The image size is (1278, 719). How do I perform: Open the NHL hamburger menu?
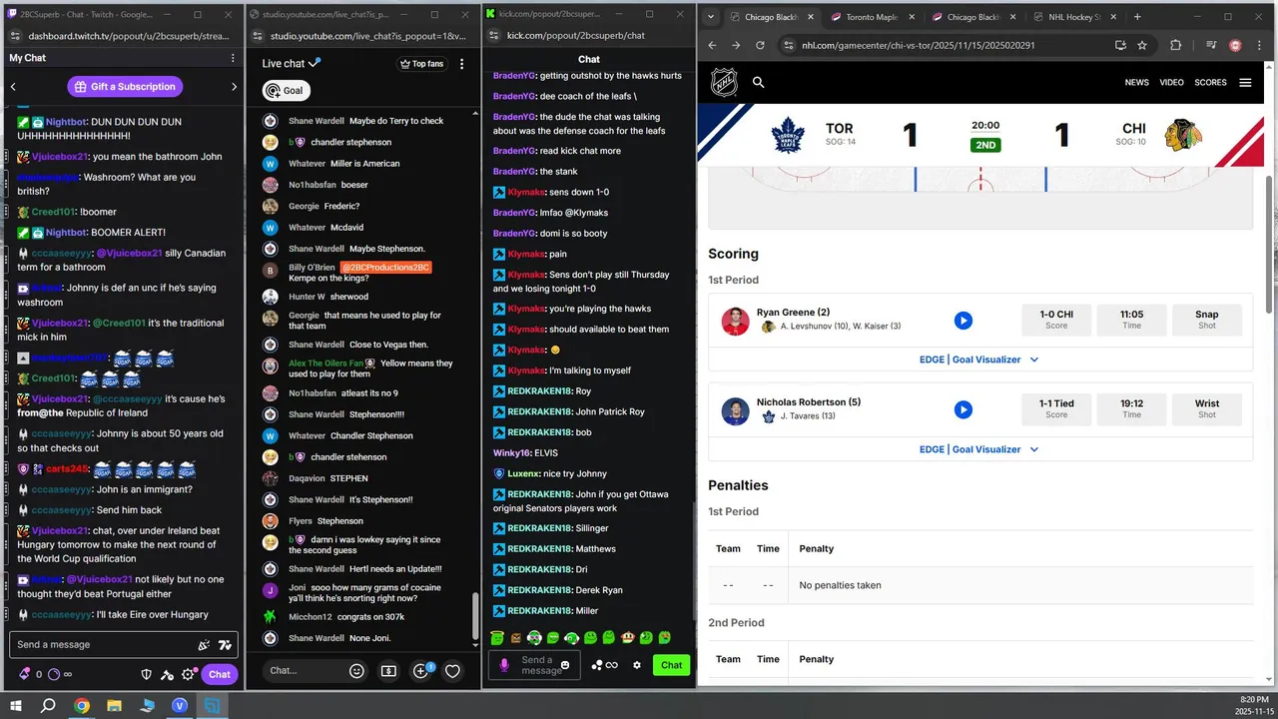point(1245,82)
